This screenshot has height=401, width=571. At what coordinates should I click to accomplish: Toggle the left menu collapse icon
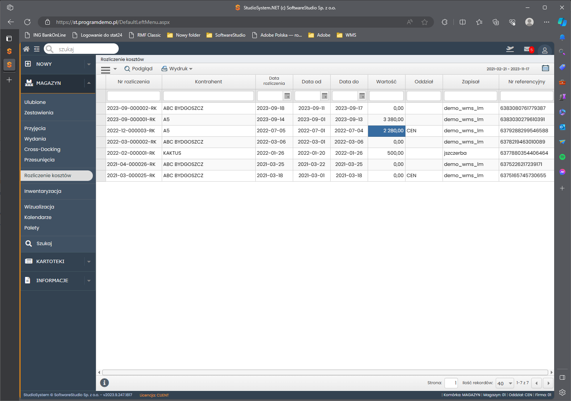[37, 49]
